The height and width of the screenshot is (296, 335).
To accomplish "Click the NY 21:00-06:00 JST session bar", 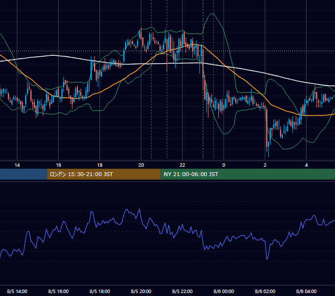I will pyautogui.click(x=248, y=174).
